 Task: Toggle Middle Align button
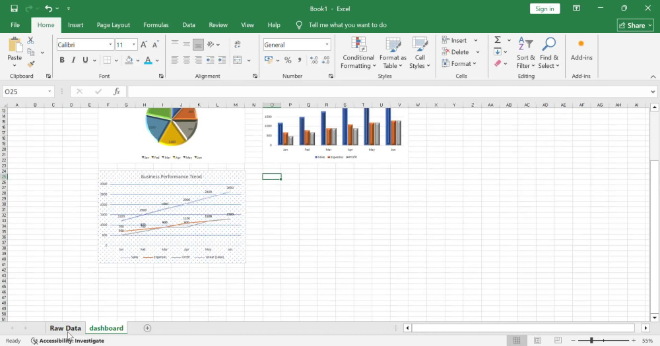coord(187,44)
